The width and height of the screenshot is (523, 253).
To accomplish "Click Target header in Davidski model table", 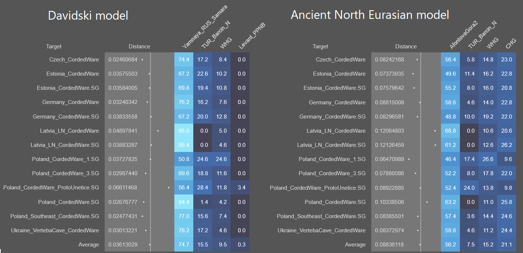I will click(54, 47).
